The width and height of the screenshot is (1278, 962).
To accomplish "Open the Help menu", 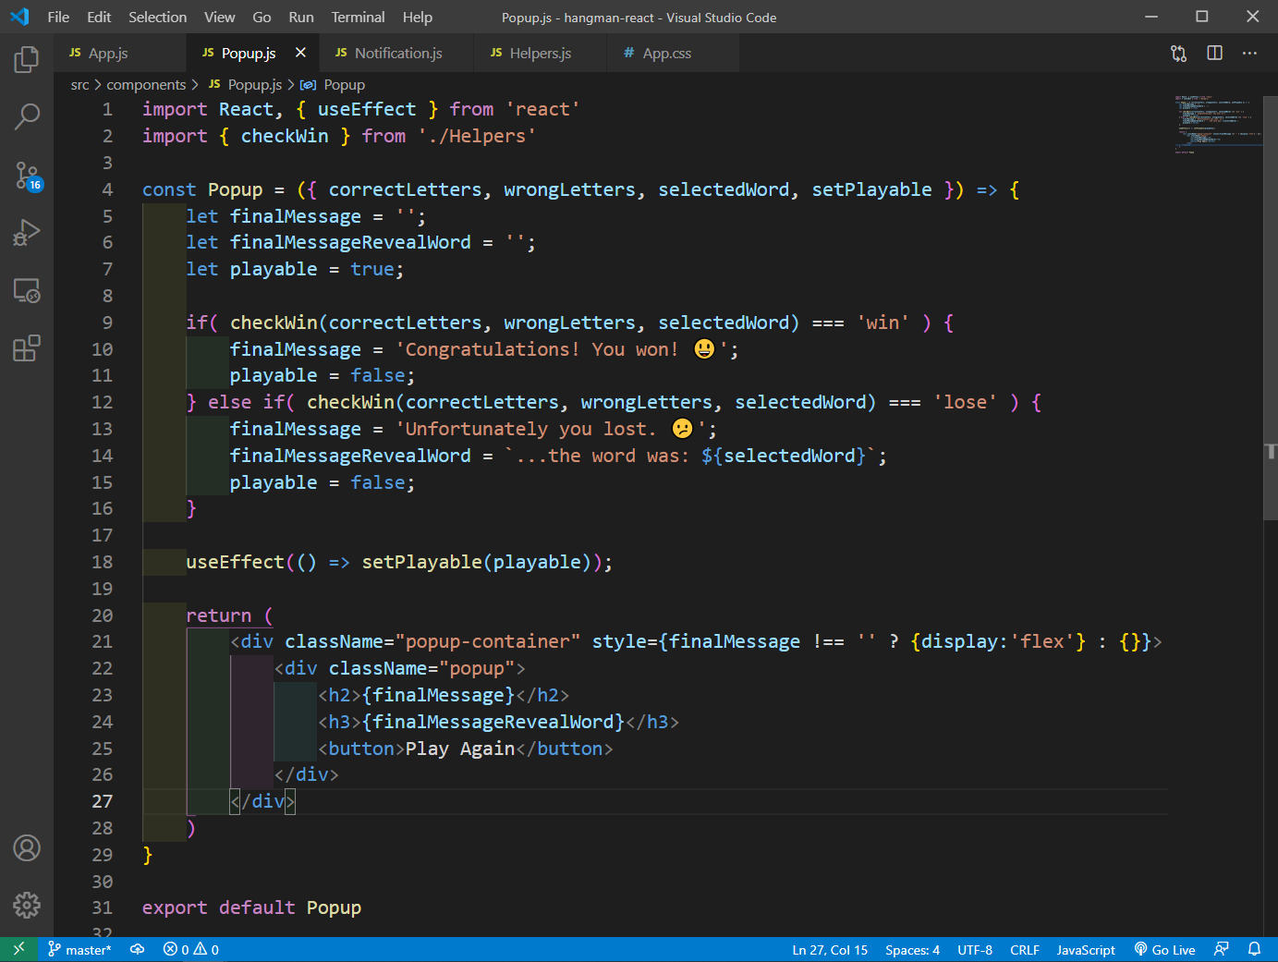I will 417,17.
